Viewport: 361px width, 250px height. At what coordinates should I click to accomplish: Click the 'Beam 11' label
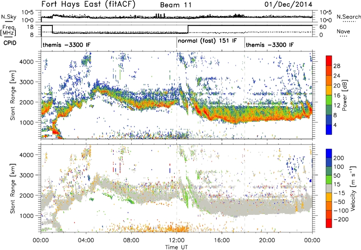click(x=176, y=5)
